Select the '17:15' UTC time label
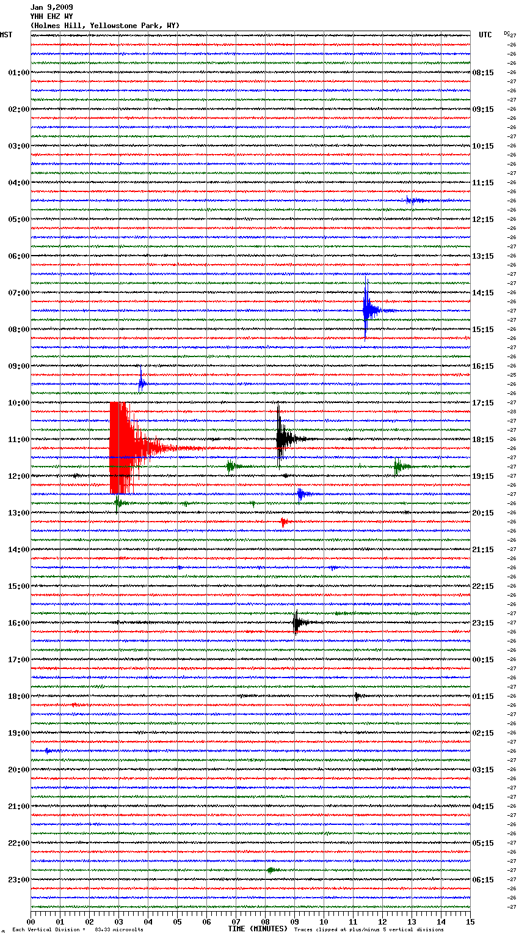519x938 pixels. click(483, 403)
